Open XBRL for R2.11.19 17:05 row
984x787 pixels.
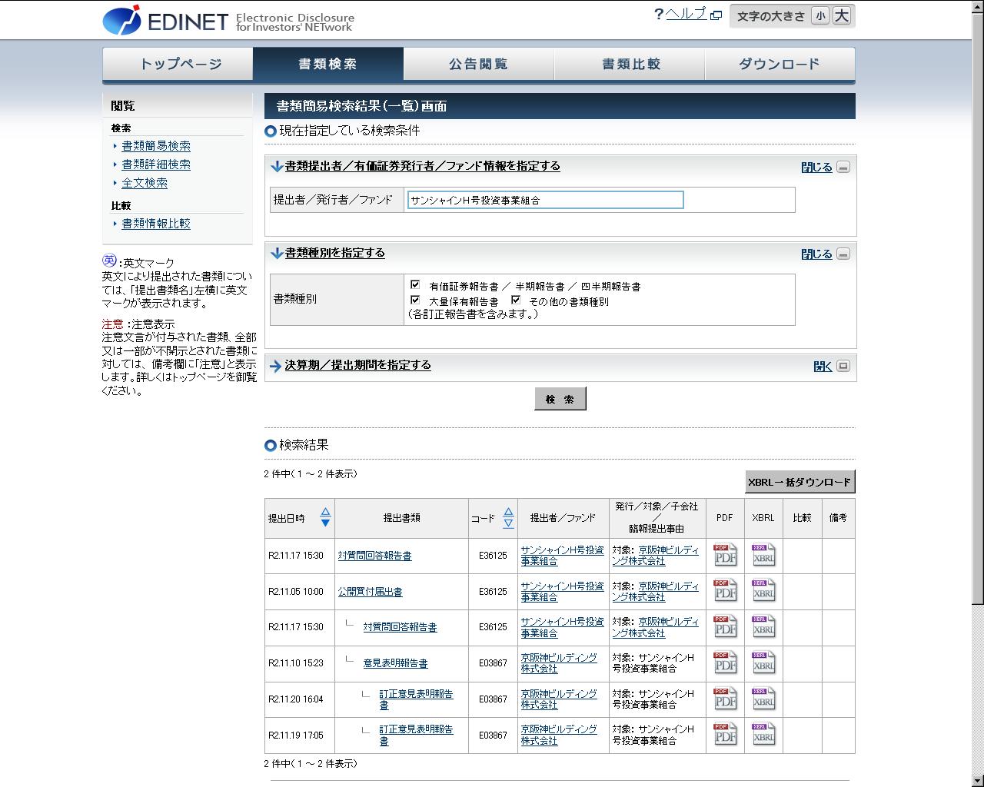(763, 736)
